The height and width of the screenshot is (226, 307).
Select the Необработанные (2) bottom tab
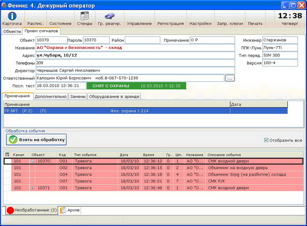click(32, 210)
